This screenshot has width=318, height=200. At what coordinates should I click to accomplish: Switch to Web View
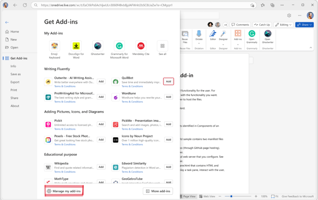(x=207, y=196)
